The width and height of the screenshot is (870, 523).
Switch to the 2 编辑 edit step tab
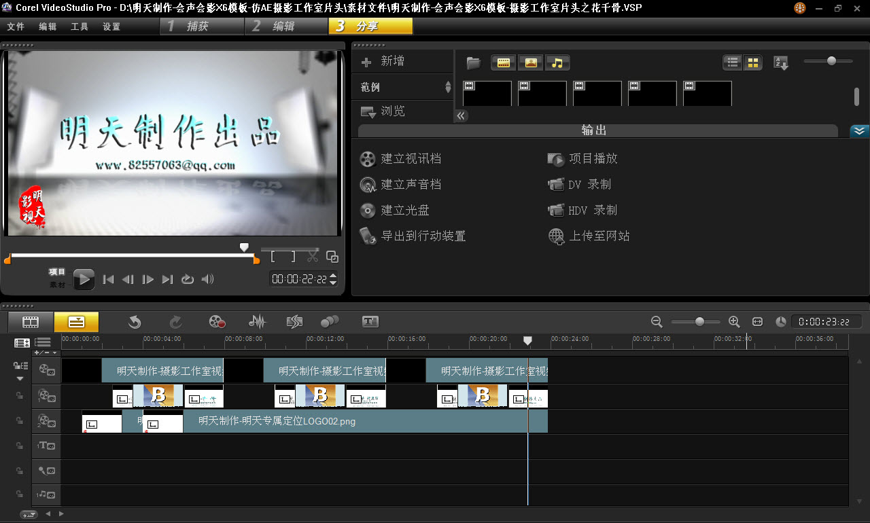[286, 26]
